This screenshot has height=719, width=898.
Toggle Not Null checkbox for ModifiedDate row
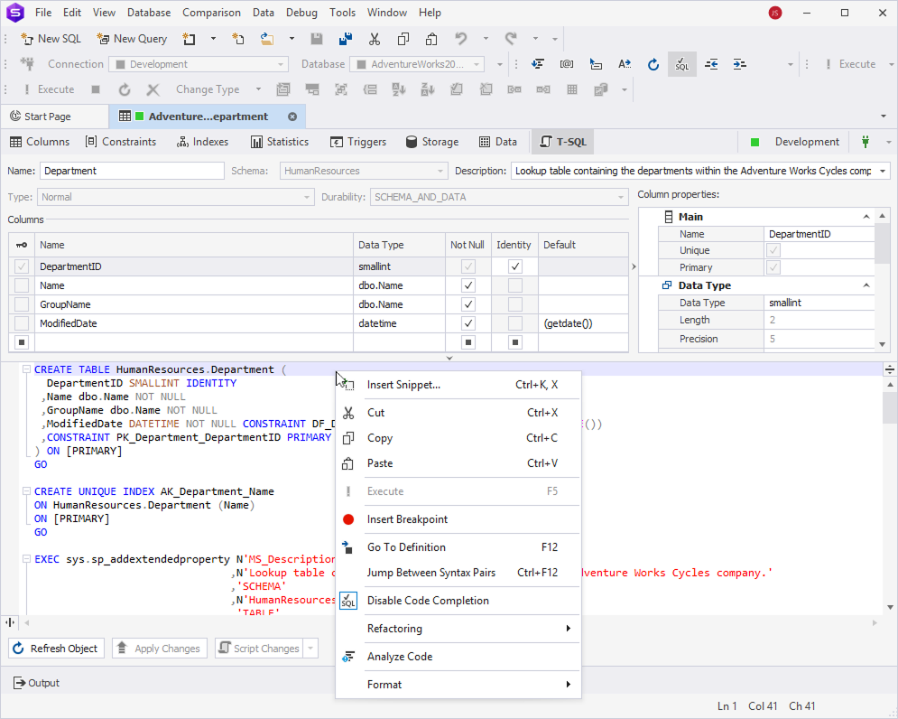468,322
